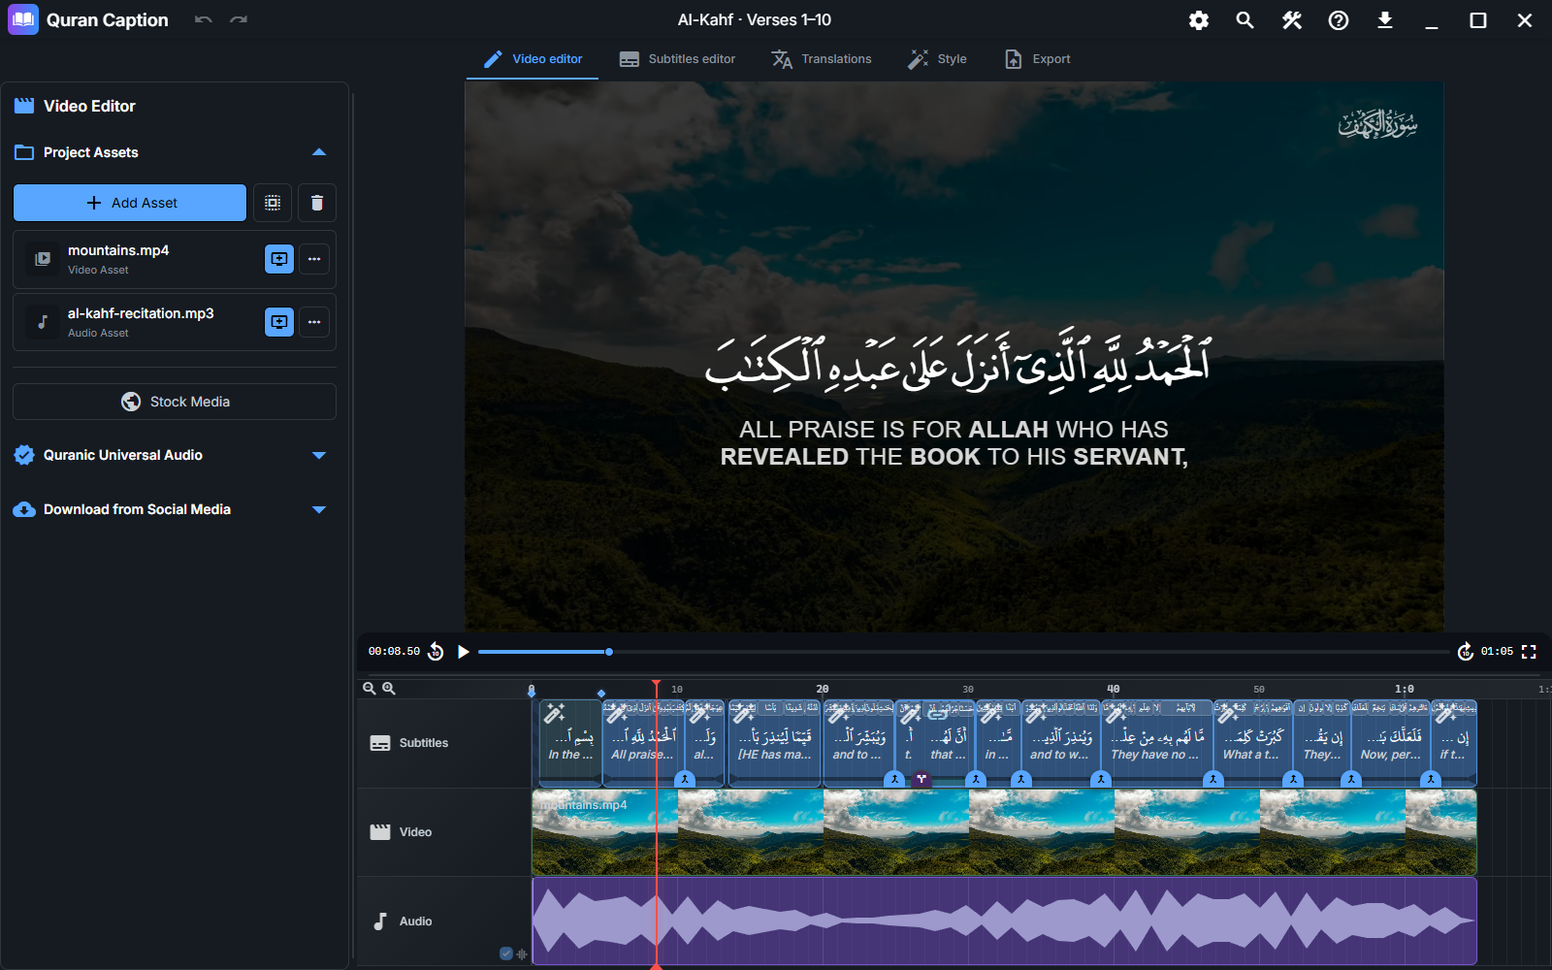Toggle the audio waveform checkbox
Viewport: 1552px width, 970px height.
pyautogui.click(x=506, y=954)
